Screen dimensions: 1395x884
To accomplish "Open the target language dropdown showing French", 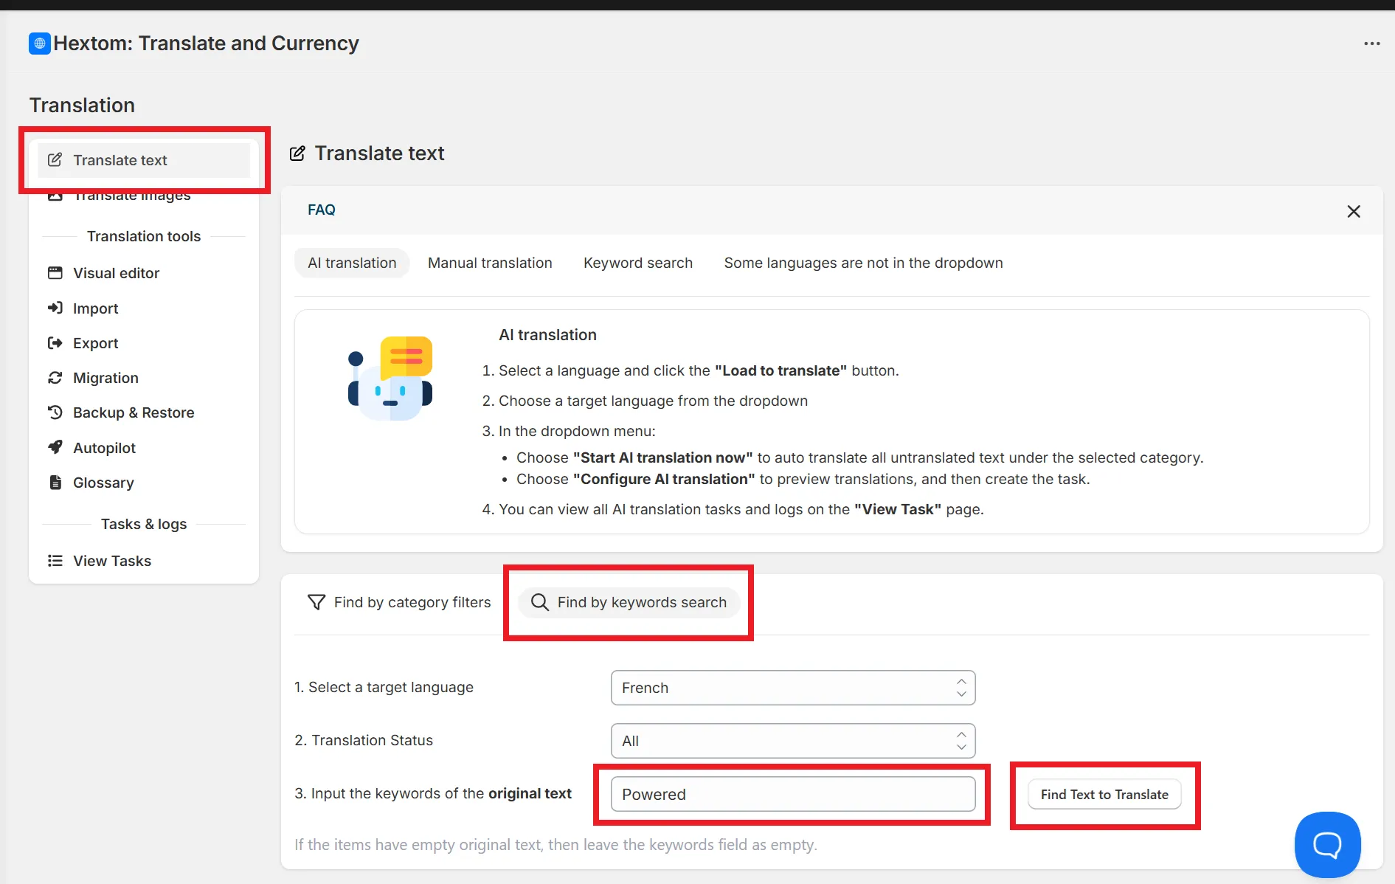I will tap(793, 688).
